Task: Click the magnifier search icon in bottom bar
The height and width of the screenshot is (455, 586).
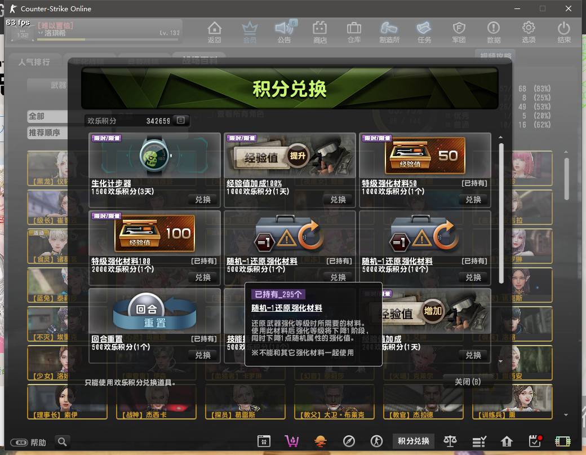Action: pyautogui.click(x=63, y=442)
